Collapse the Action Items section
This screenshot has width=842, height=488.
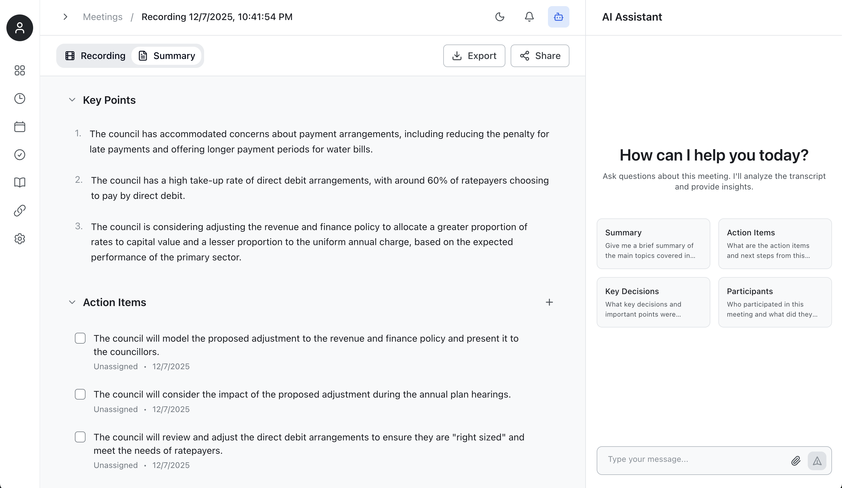[72, 302]
